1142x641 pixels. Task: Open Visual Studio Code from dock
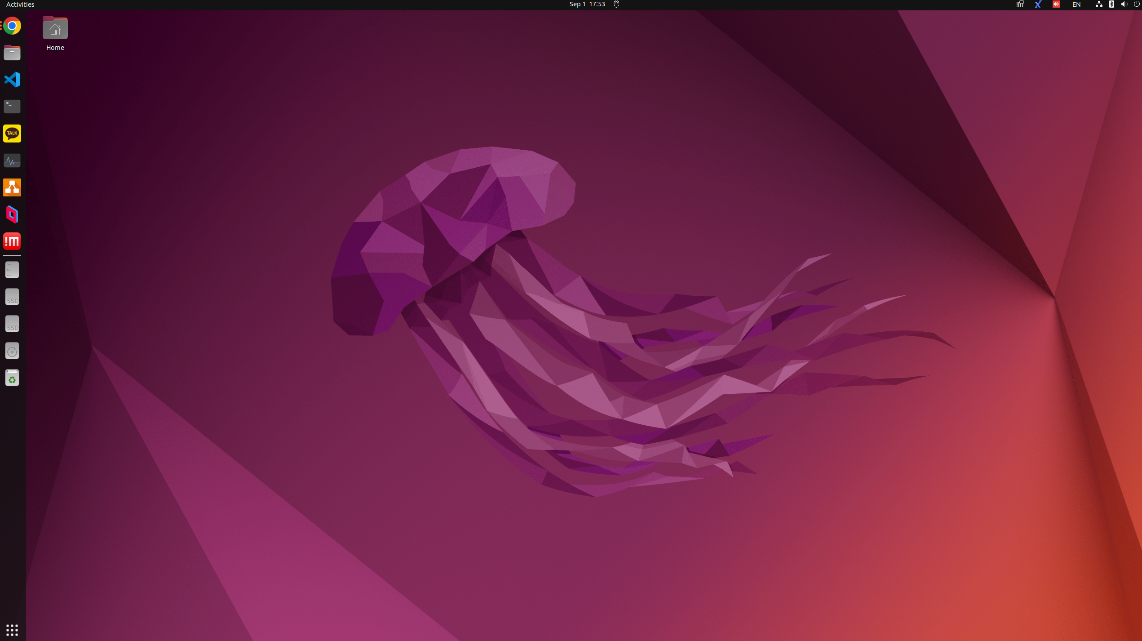click(12, 80)
